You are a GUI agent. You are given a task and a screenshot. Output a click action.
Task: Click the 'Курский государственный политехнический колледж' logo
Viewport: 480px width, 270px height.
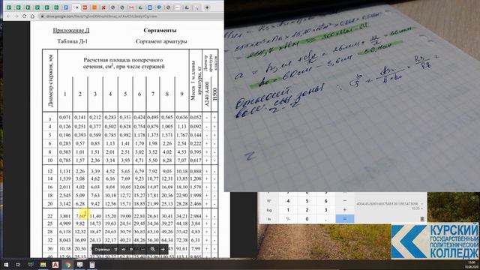[435, 241]
